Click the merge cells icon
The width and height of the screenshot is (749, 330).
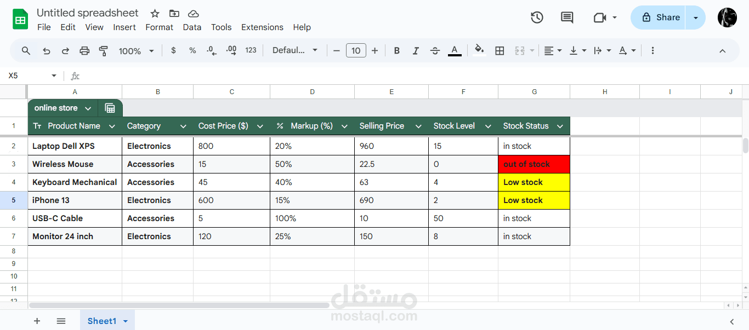click(x=520, y=50)
